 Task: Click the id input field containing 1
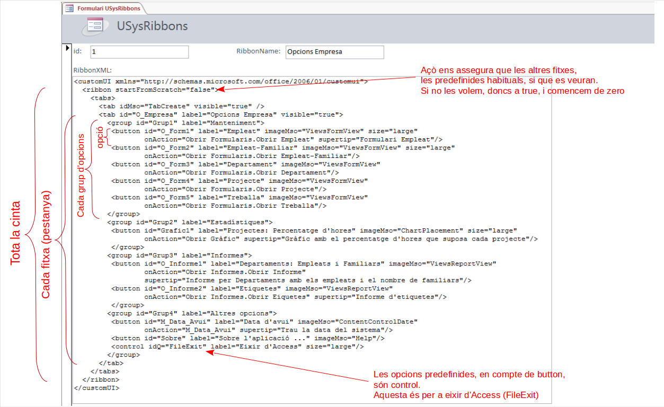click(x=139, y=52)
